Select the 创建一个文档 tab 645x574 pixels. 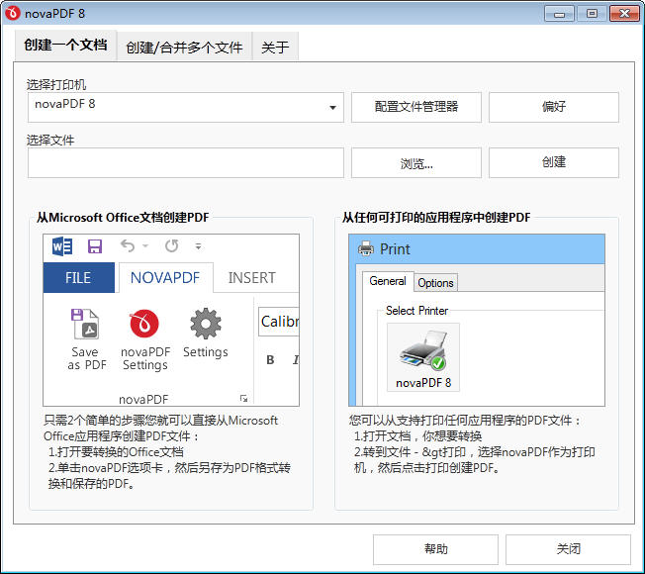click(65, 46)
